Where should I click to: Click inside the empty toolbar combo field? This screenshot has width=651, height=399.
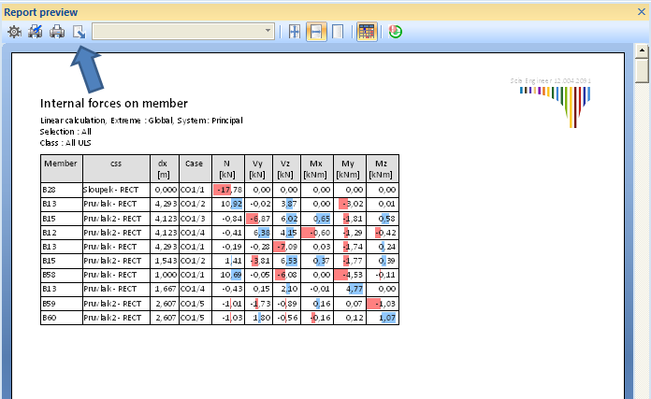(178, 32)
